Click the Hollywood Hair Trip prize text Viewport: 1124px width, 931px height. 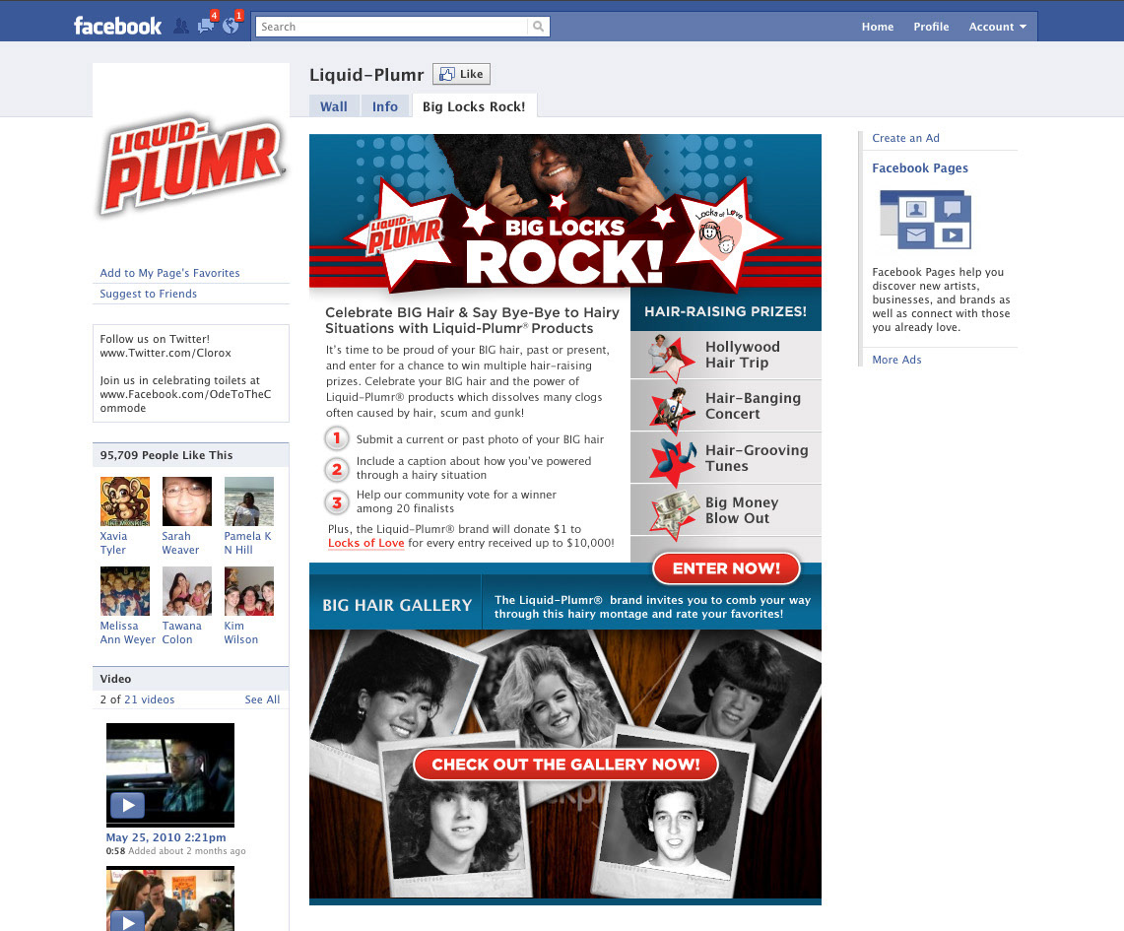click(x=743, y=355)
